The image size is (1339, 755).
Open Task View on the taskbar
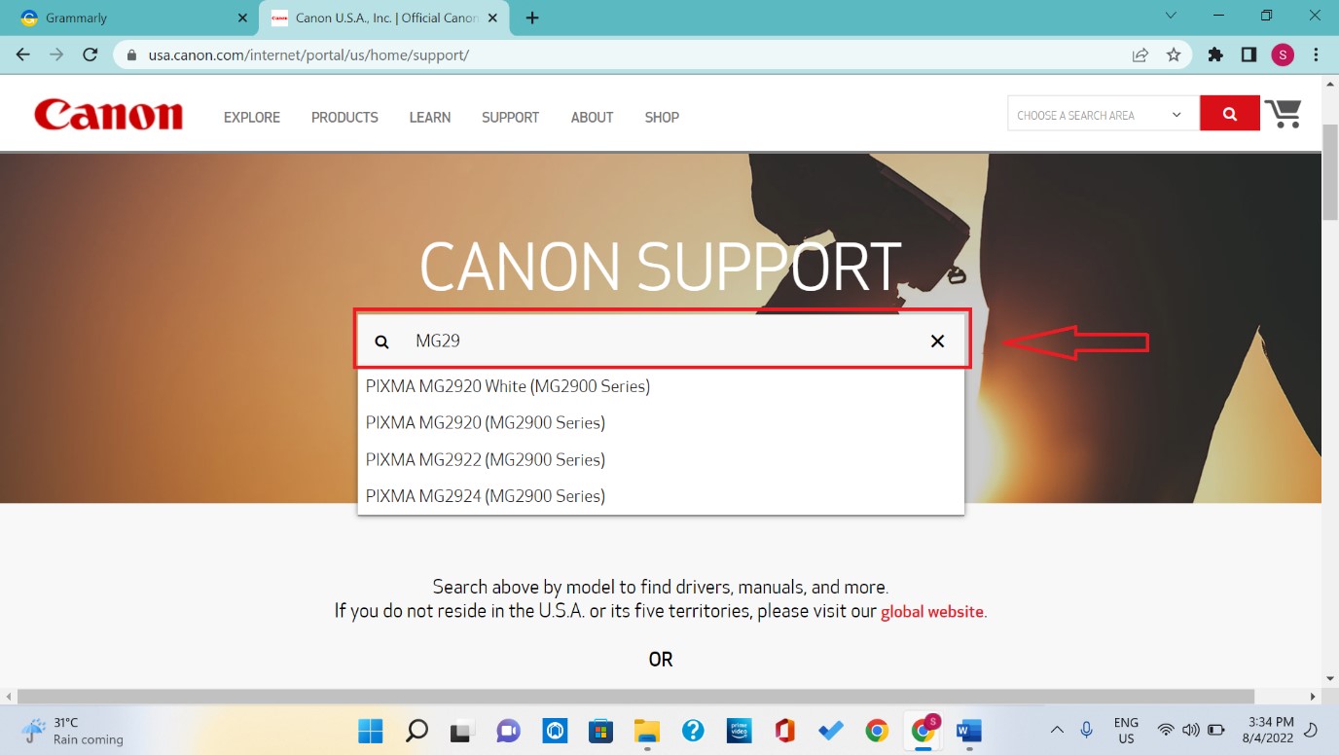[461, 730]
